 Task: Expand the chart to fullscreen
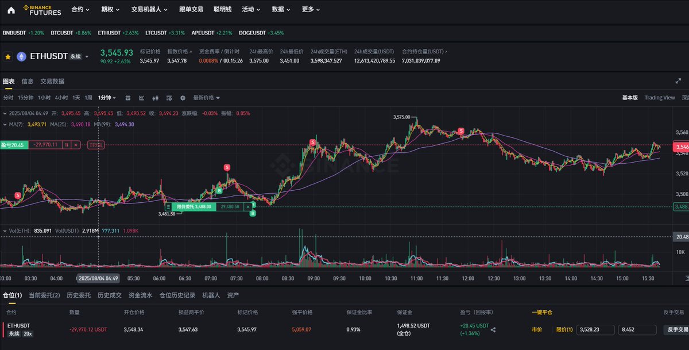[678, 81]
